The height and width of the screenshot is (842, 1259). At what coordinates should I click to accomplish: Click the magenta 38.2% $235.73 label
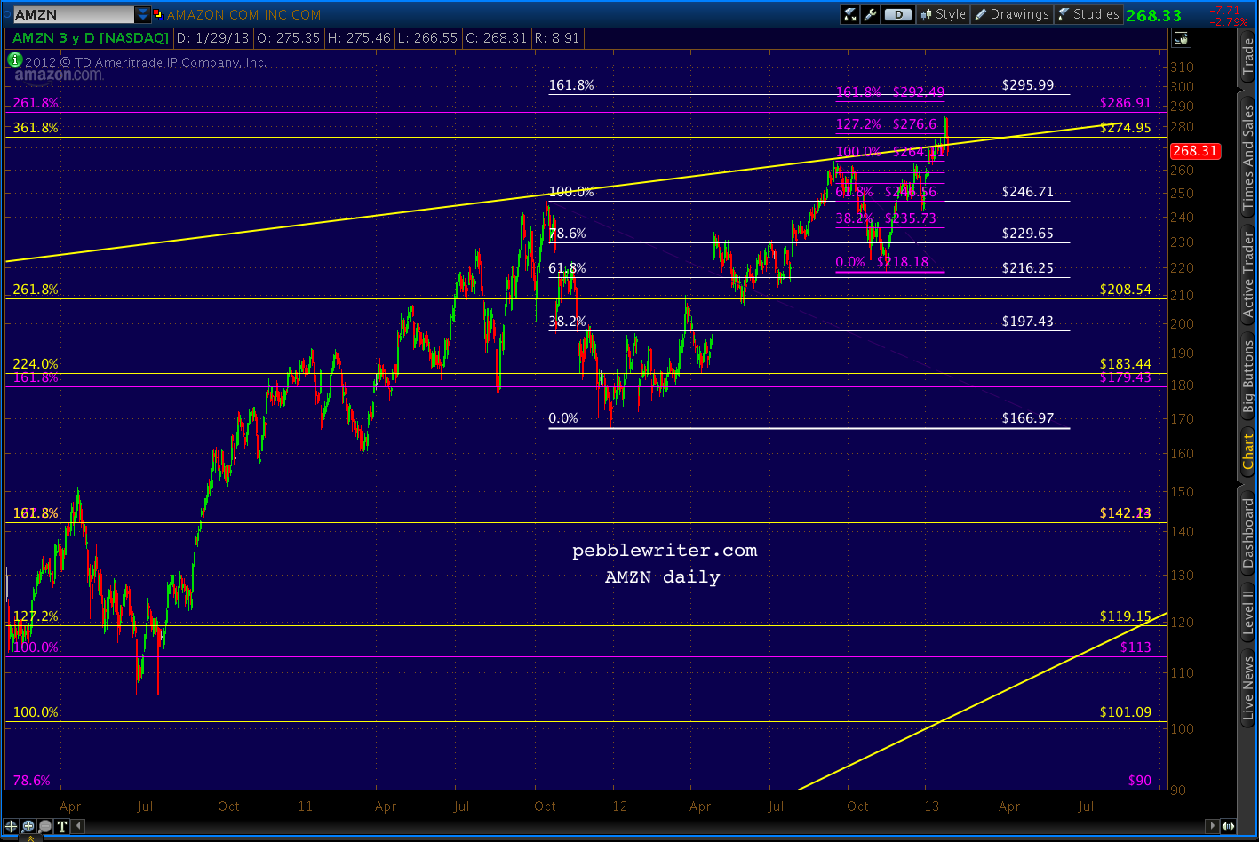(x=886, y=218)
